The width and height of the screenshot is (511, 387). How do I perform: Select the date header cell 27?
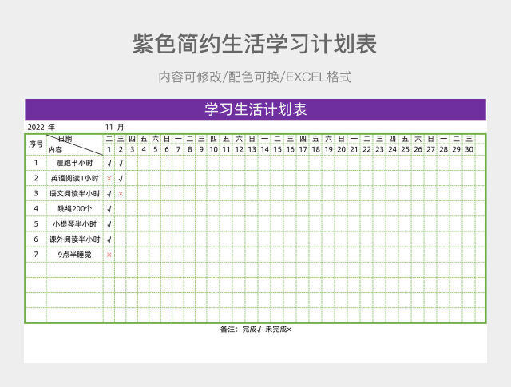[430, 149]
